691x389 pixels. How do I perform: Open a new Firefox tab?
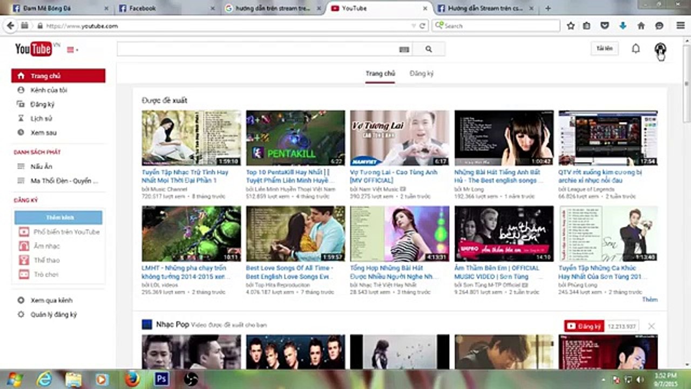[548, 8]
